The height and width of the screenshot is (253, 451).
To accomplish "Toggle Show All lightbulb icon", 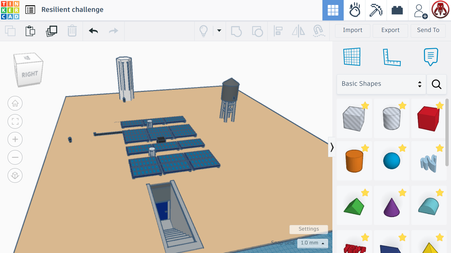I will [204, 31].
